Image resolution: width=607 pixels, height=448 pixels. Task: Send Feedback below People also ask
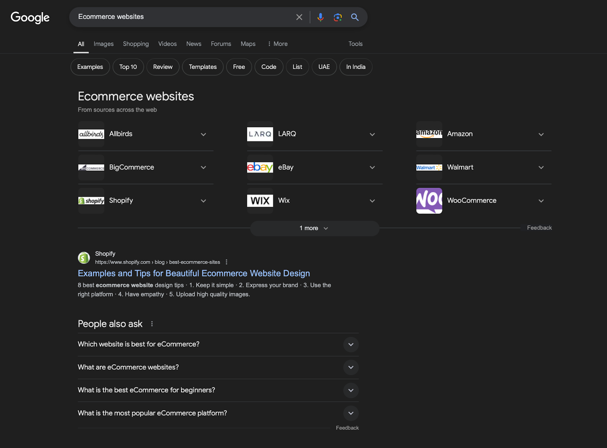(x=347, y=428)
